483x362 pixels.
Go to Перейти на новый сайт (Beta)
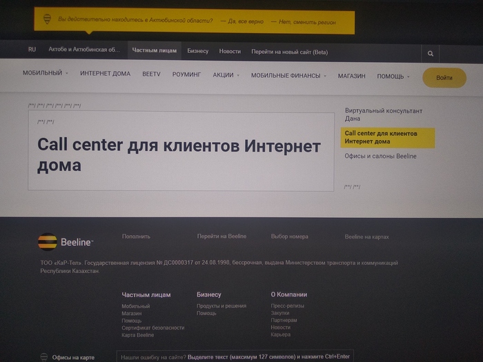click(290, 52)
